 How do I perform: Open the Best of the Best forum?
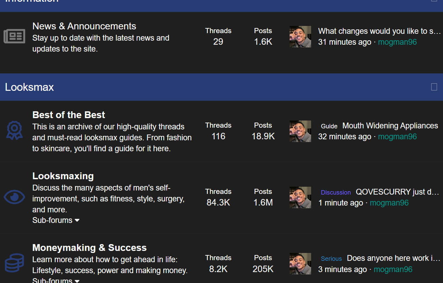pyautogui.click(x=68, y=115)
